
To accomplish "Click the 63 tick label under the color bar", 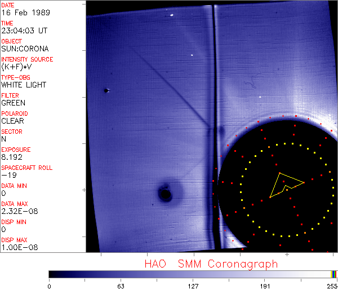I will point(121,286).
